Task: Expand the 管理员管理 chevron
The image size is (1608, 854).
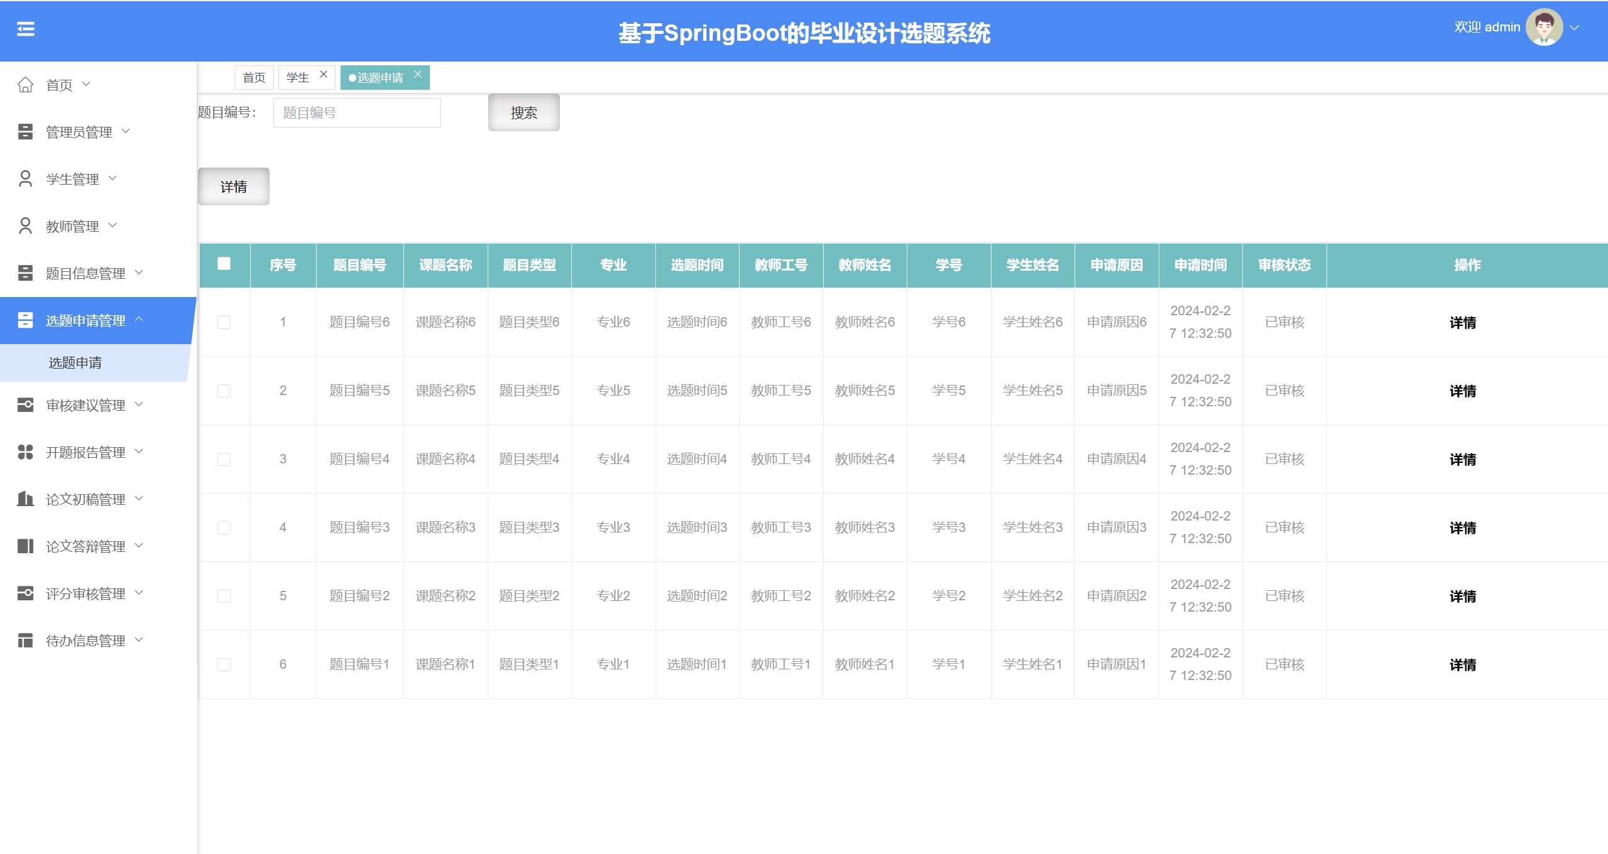Action: 126,131
